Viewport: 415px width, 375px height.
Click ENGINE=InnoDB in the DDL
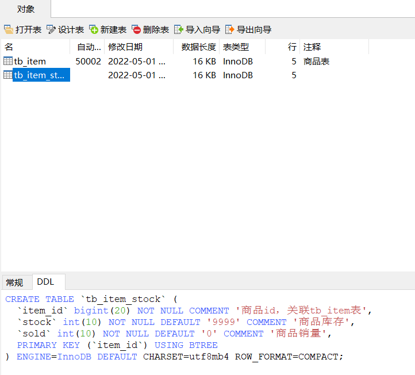coord(54,357)
